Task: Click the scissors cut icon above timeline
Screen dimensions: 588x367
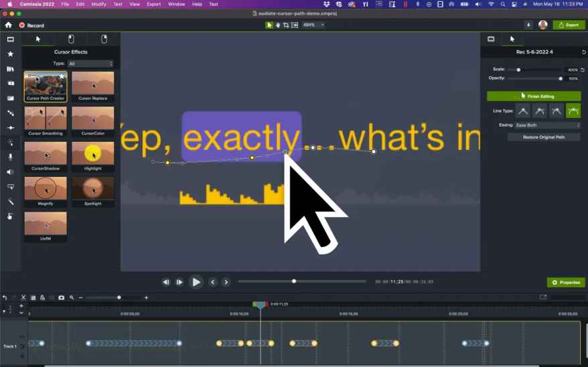Action: (x=23, y=297)
